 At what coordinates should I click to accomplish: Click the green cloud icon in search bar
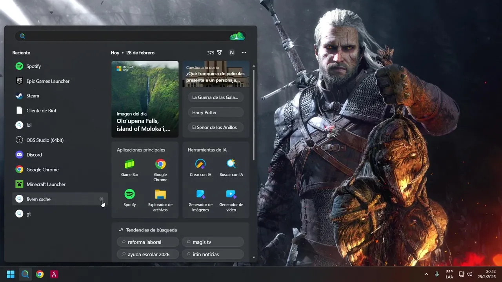coord(237,36)
